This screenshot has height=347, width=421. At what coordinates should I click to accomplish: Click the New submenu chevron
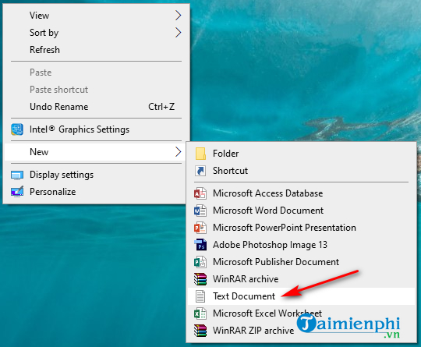(x=178, y=152)
